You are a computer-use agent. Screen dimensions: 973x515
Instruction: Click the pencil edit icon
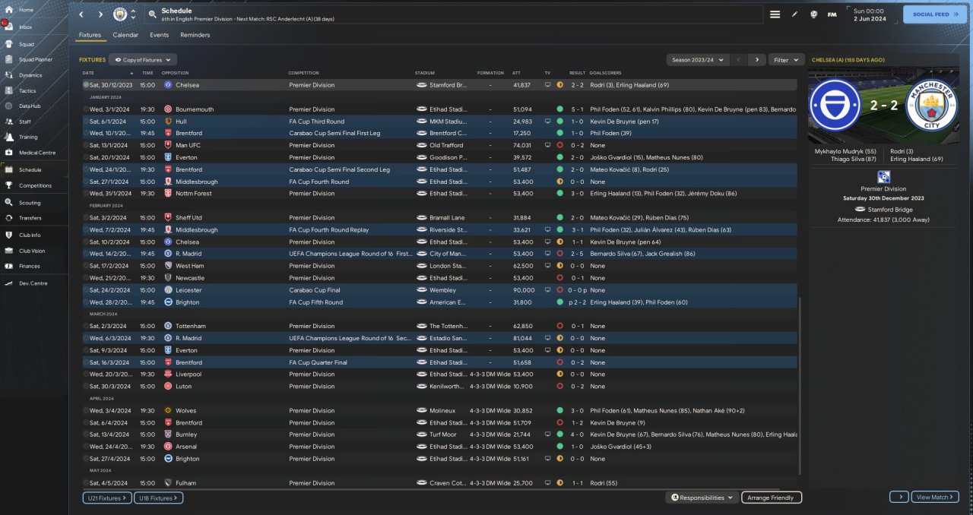(x=795, y=14)
